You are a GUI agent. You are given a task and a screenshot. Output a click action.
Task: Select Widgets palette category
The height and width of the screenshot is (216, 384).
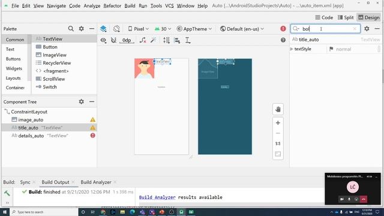click(14, 68)
